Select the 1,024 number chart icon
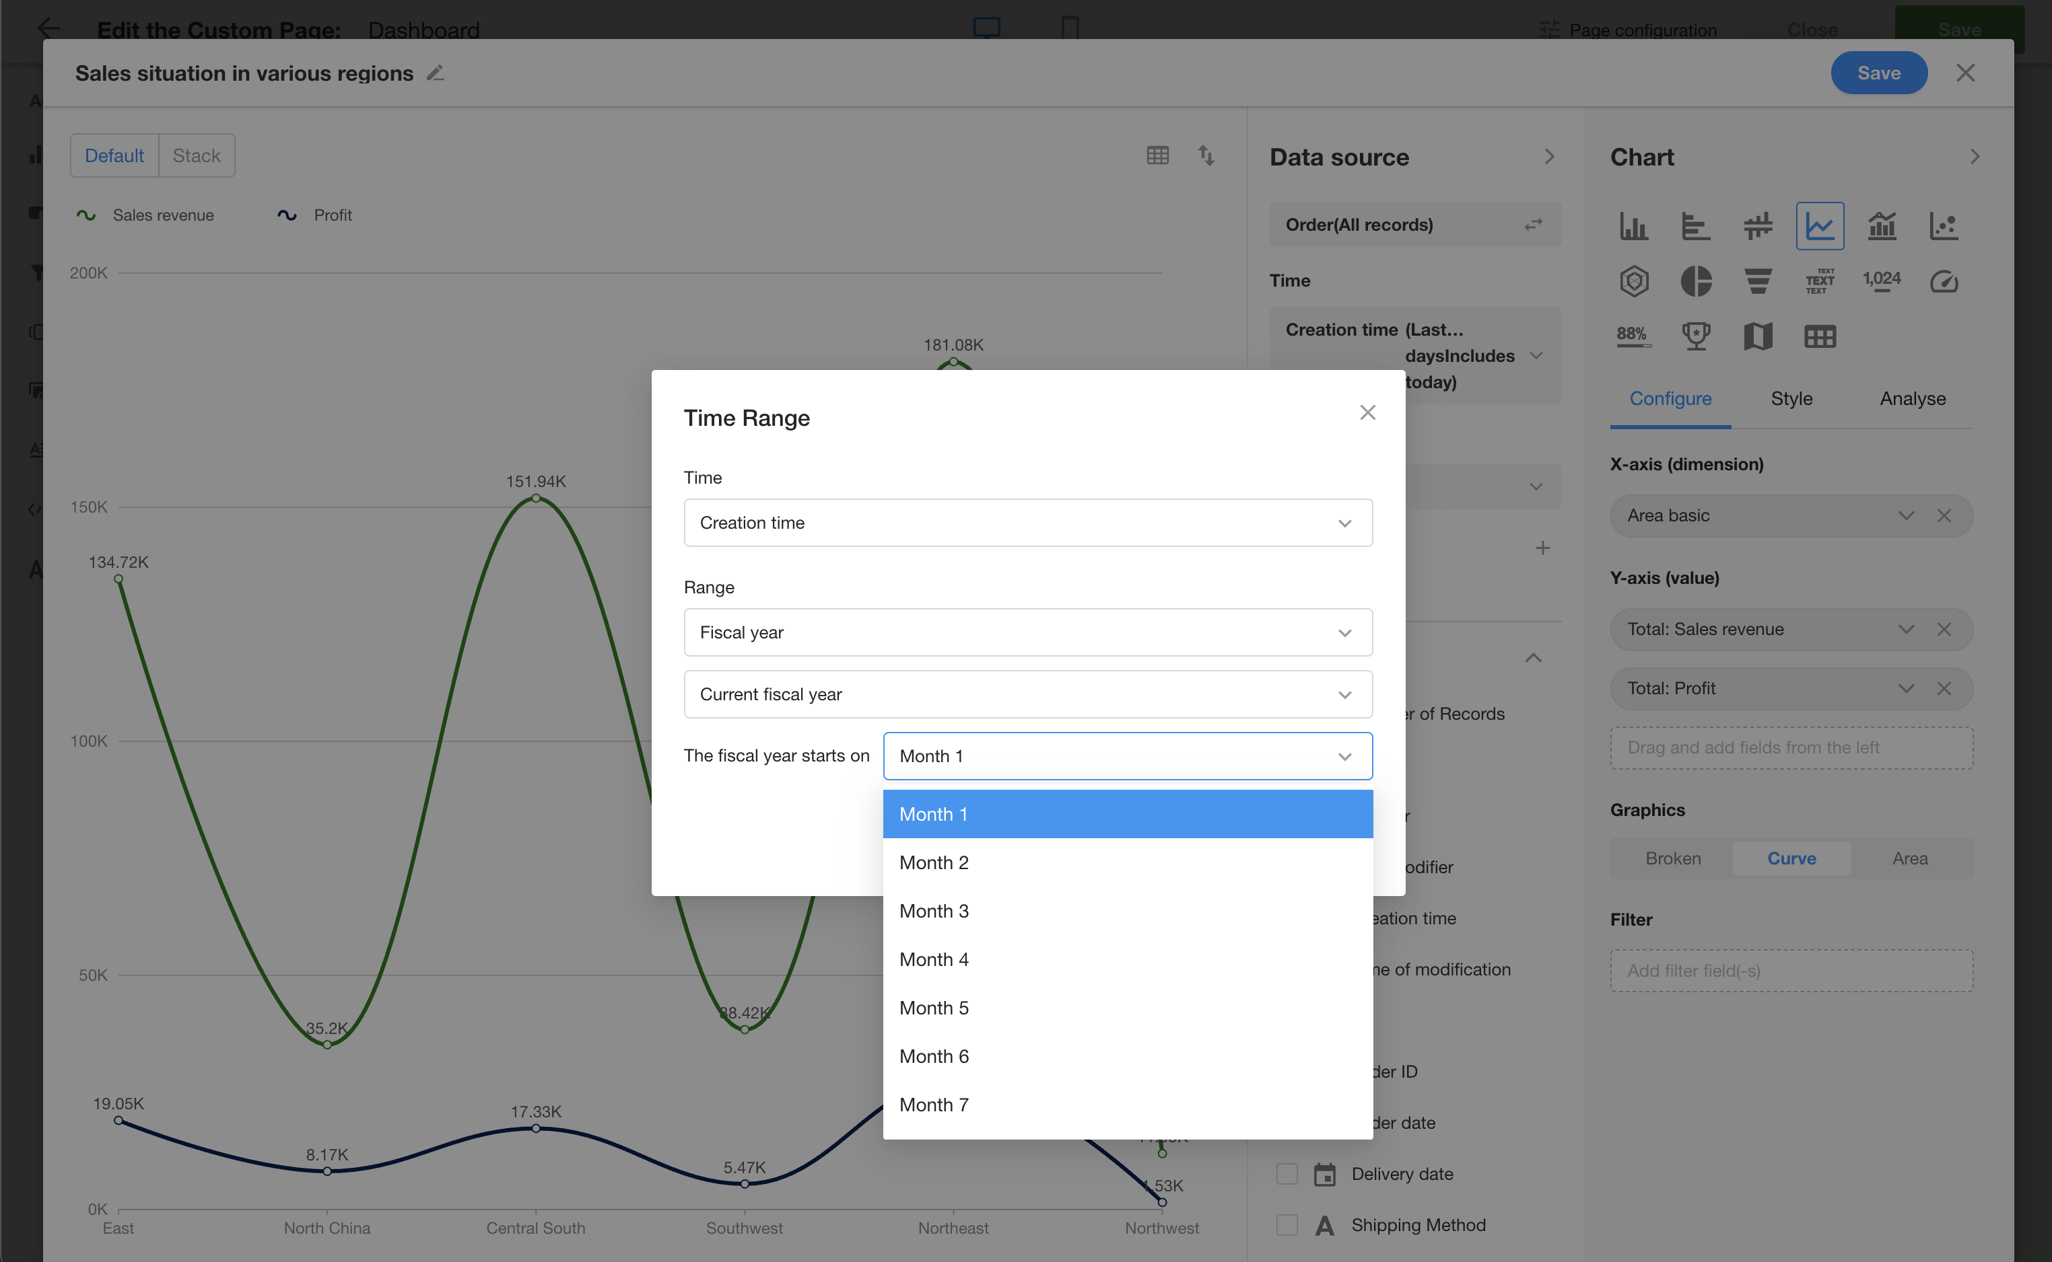The width and height of the screenshot is (2052, 1262). point(1882,280)
